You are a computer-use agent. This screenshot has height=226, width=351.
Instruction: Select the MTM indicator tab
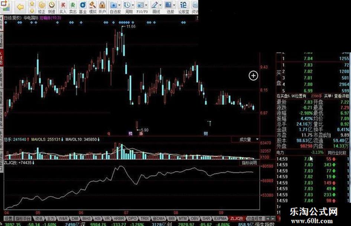click(x=183, y=218)
